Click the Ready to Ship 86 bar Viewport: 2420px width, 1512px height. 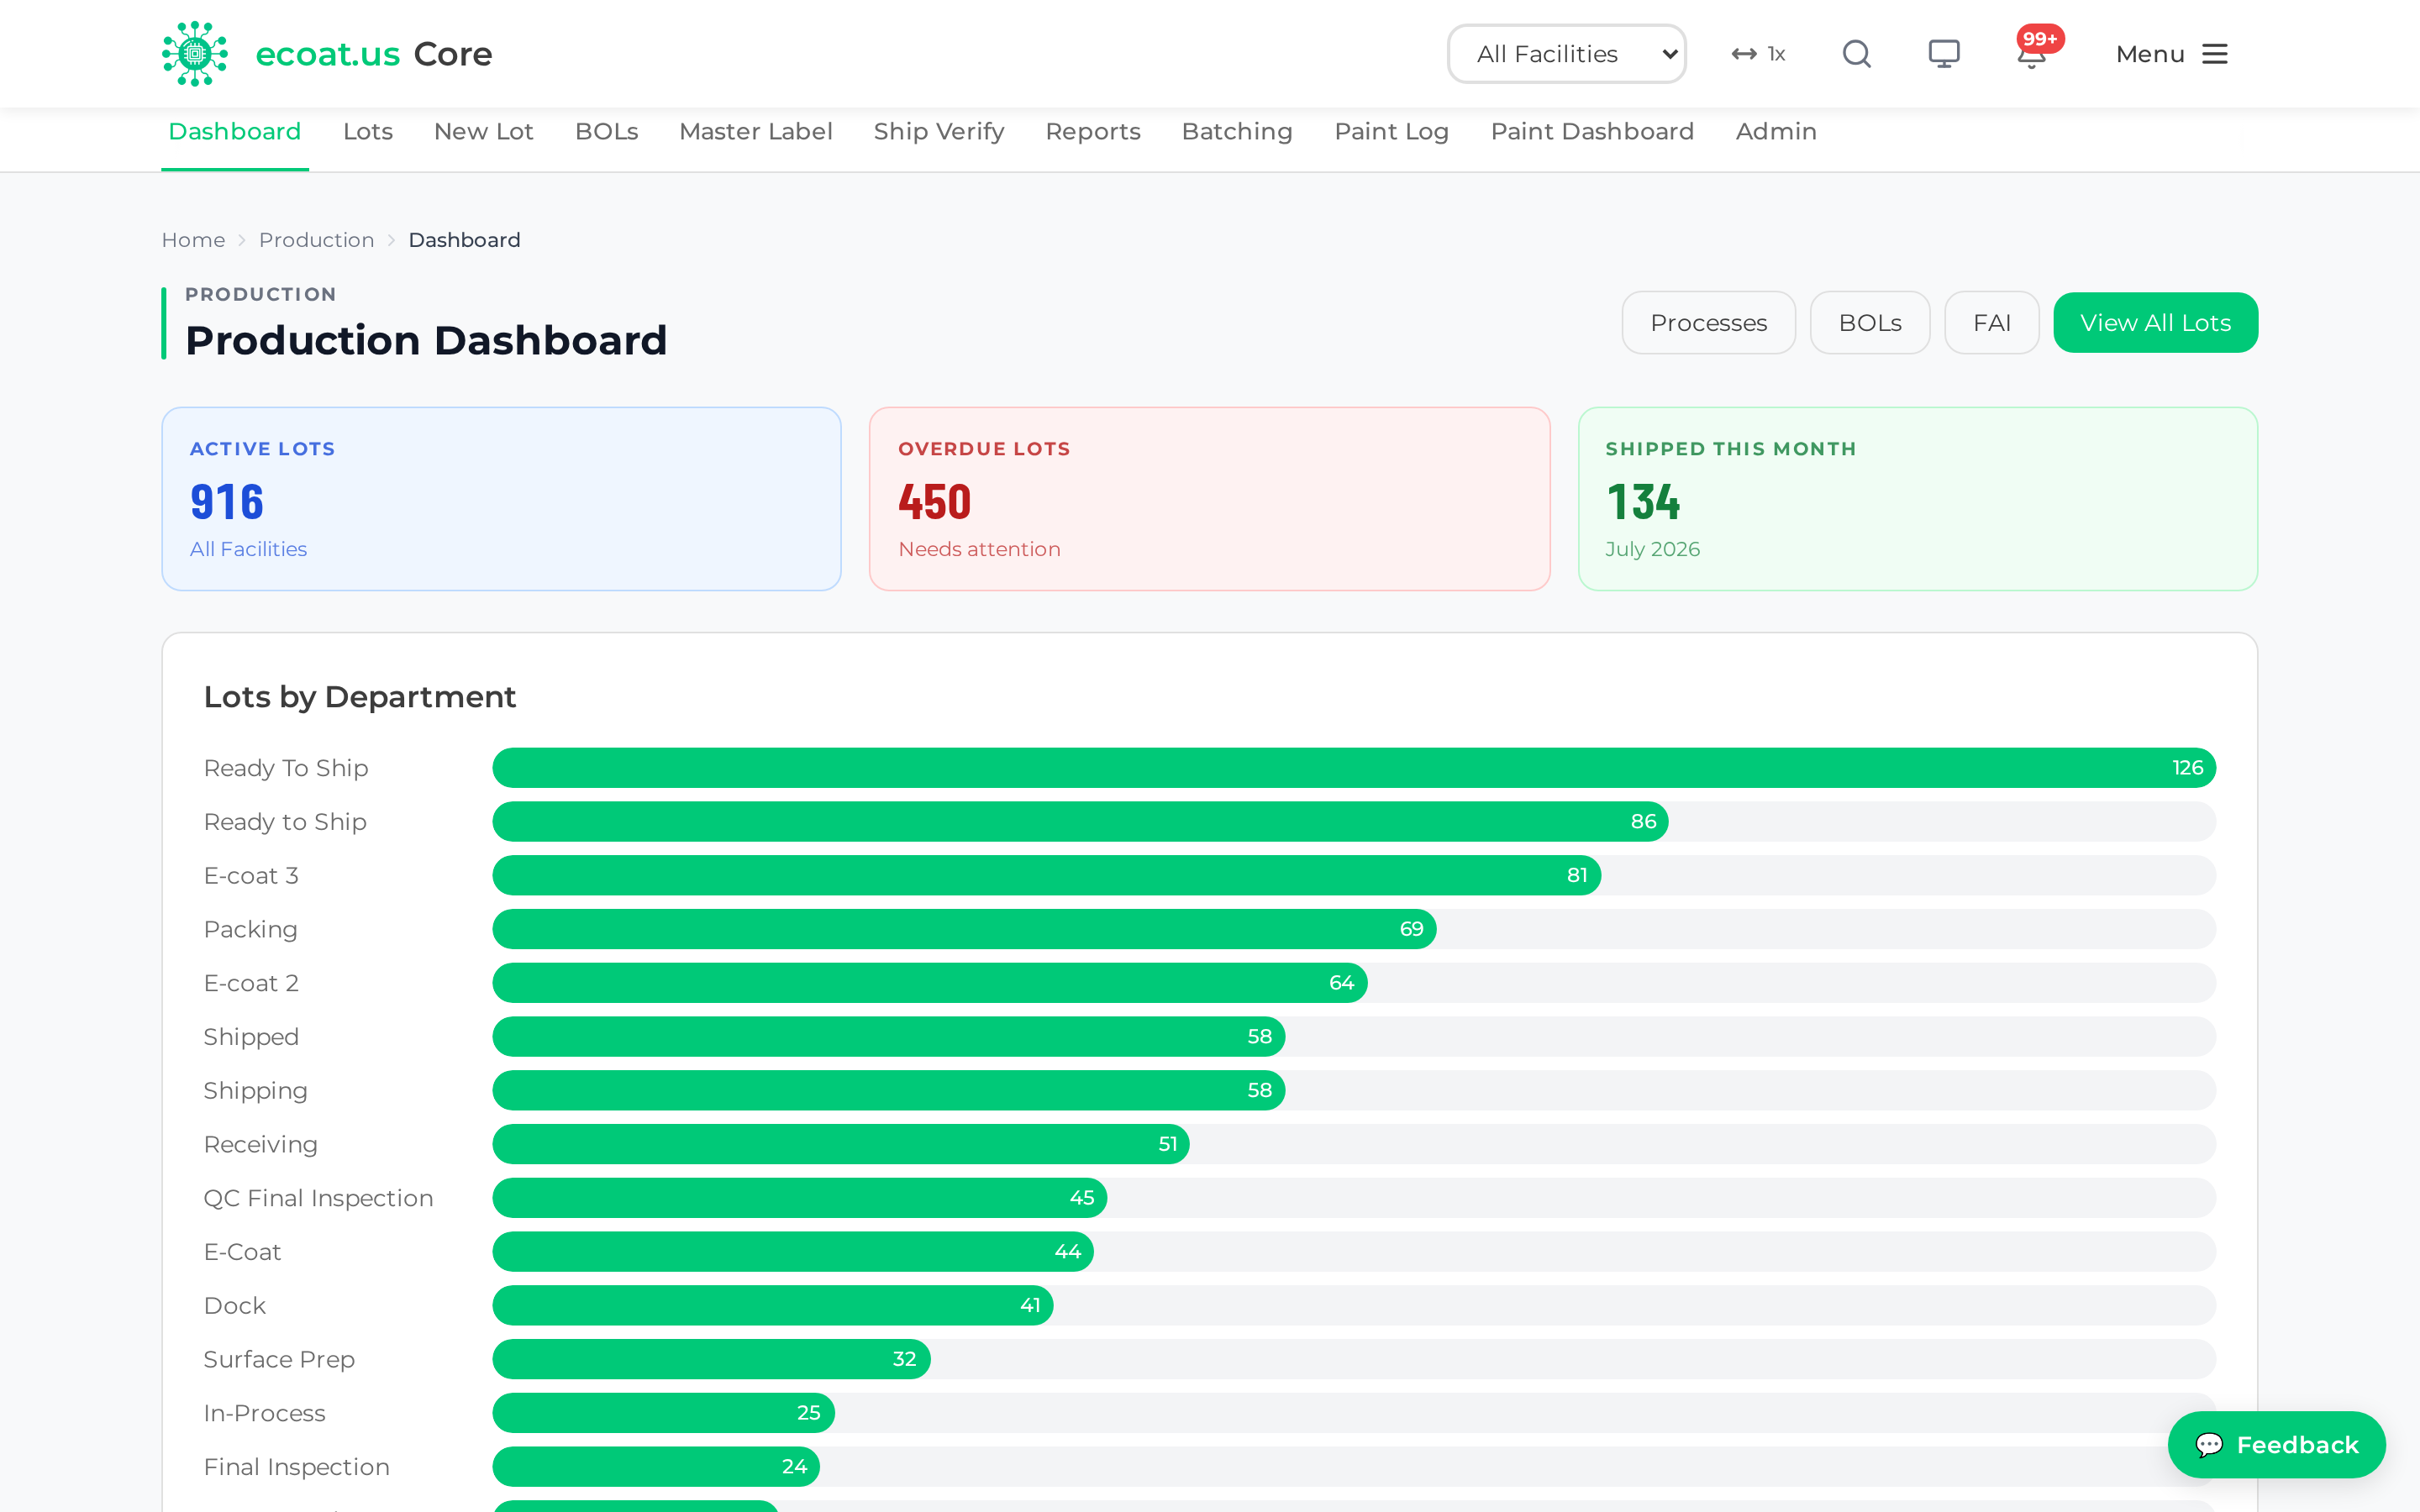coord(1080,822)
